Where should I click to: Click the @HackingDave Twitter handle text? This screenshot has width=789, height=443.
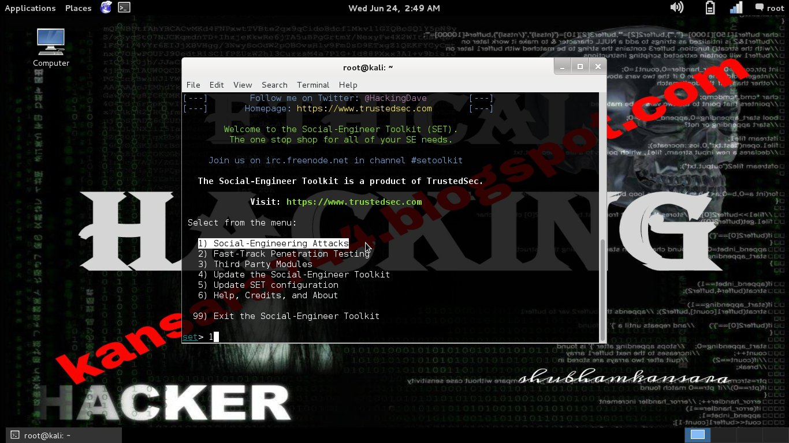pyautogui.click(x=396, y=98)
